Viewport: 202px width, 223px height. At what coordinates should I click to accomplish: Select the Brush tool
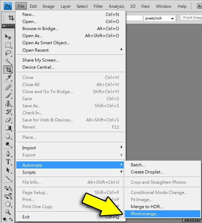click(x=8, y=95)
